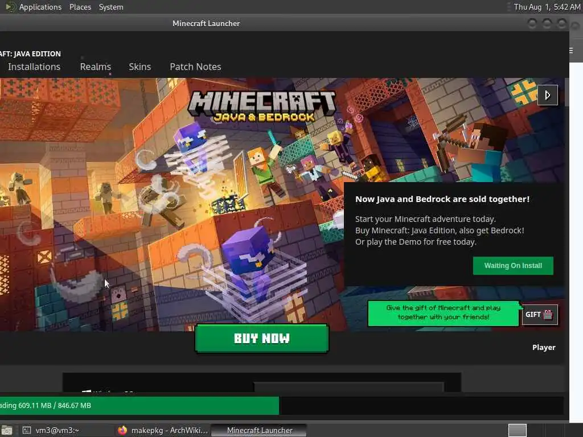Click the Minecraft Java & Bedrock logo
Image resolution: width=583 pixels, height=437 pixels.
(262, 106)
